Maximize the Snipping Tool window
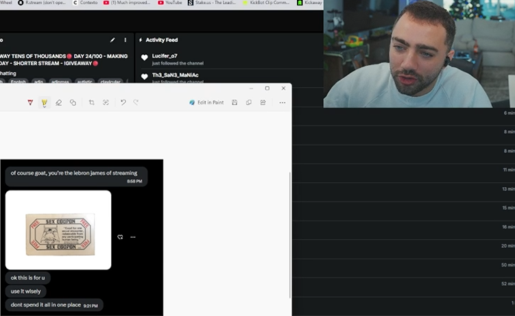Screen dimensions: 515x316 (x=267, y=88)
